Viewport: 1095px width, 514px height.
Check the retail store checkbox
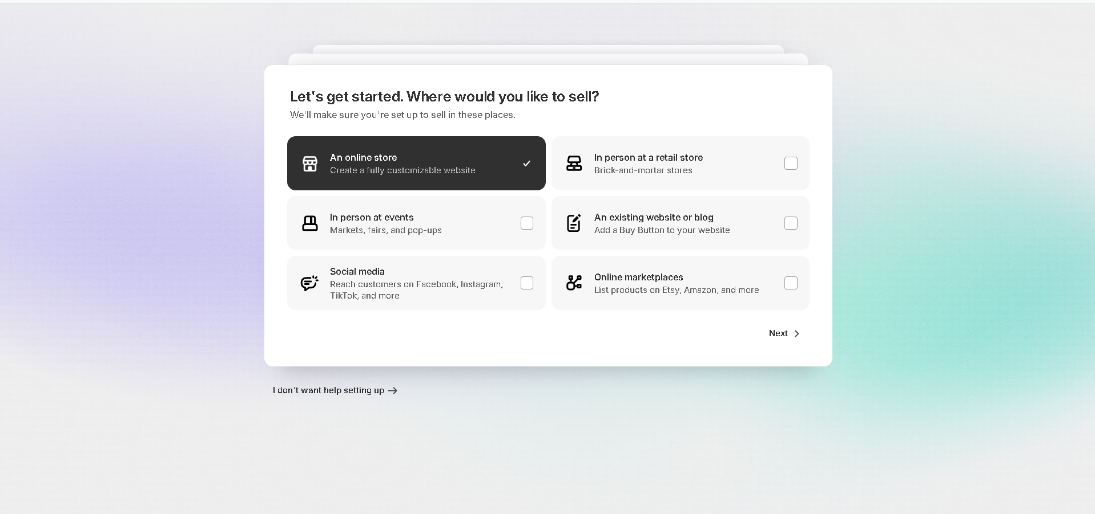click(791, 164)
